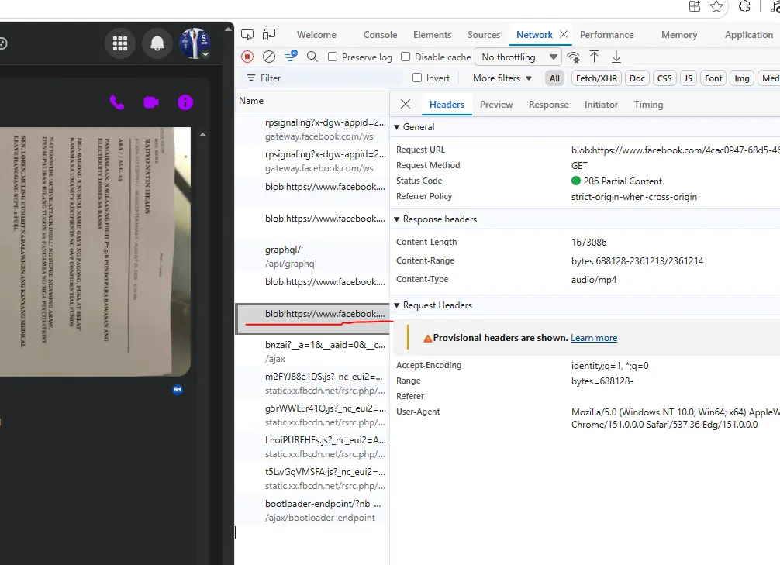Enable Disable cache checkbox
The width and height of the screenshot is (780, 565).
pos(406,57)
